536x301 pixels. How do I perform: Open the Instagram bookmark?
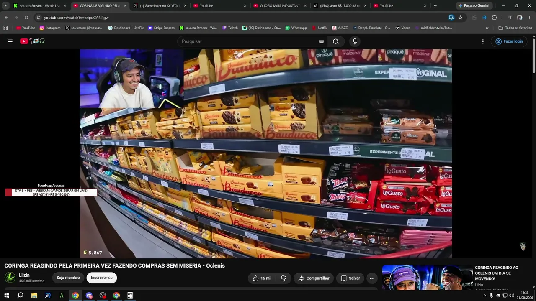click(x=50, y=28)
